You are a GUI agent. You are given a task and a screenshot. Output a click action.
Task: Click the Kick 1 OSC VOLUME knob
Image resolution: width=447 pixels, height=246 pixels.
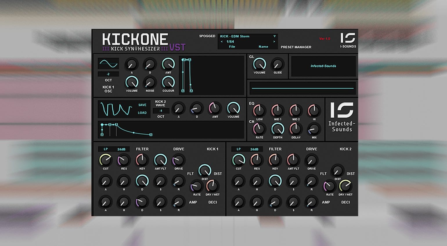tap(132, 82)
